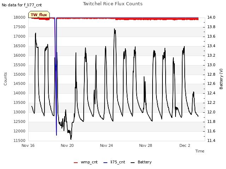Click the 17000 counts axis label
226x169 pixels.
point(19,36)
